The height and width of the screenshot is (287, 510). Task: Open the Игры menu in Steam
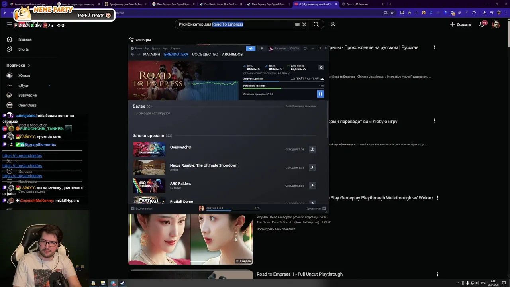(x=165, y=49)
